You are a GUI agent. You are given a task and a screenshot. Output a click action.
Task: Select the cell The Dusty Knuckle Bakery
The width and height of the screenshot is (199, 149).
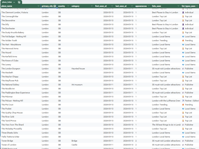tap(13, 33)
